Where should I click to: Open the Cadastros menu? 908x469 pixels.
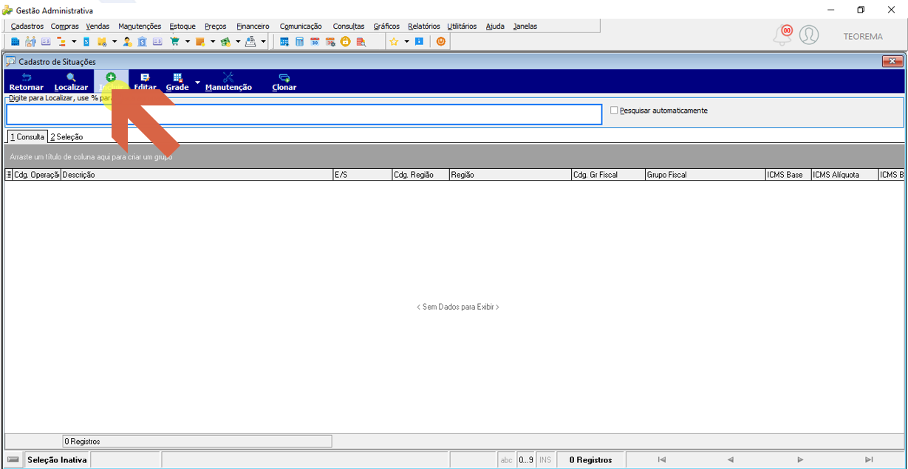27,27
